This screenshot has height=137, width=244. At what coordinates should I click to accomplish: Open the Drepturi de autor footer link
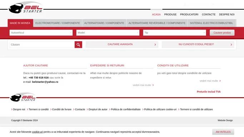[98, 110]
